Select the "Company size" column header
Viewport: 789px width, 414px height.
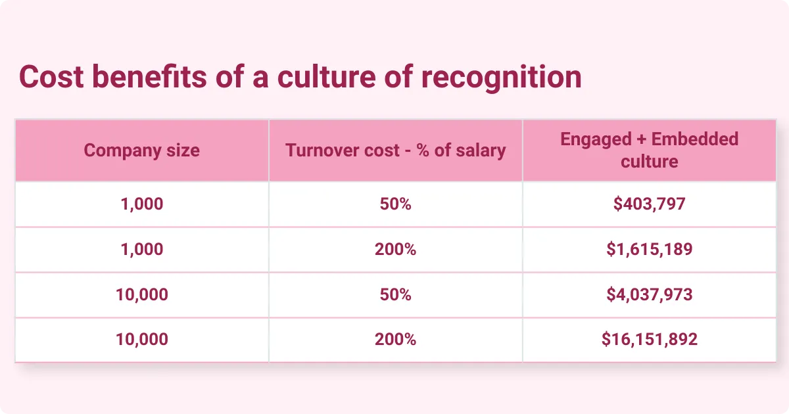(141, 150)
